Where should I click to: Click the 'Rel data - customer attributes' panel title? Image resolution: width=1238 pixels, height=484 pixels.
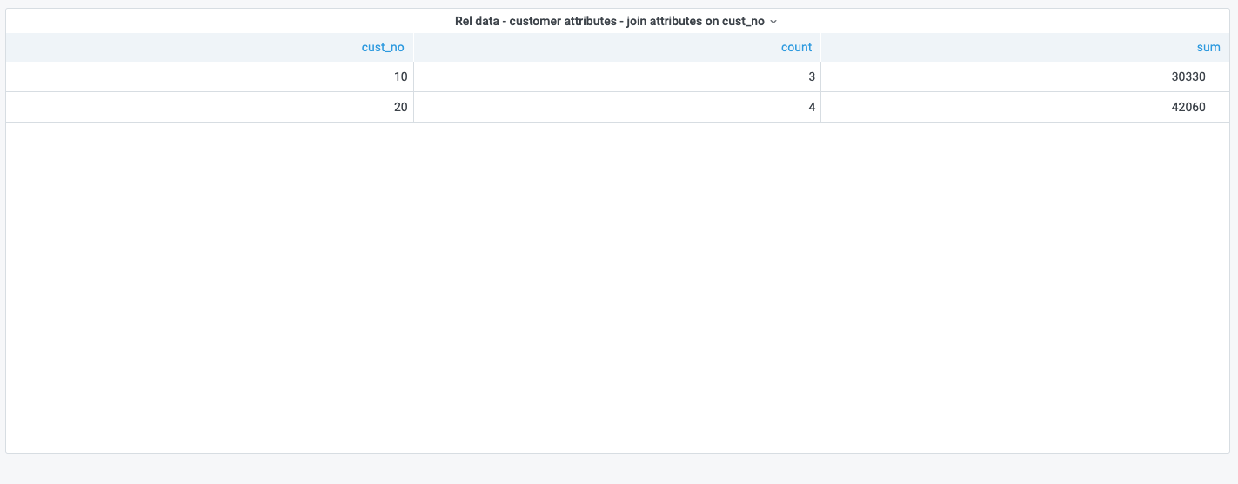(x=609, y=21)
